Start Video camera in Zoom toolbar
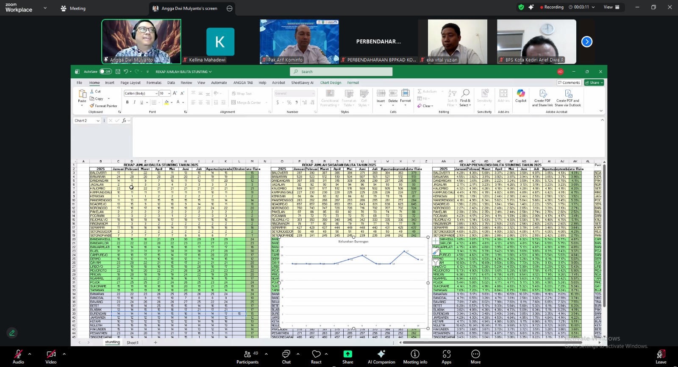This screenshot has height=367, width=678. (x=51, y=355)
